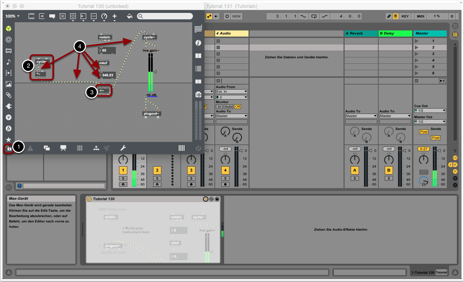Toggle the patcher grid icon

pyautogui.click(x=80, y=148)
